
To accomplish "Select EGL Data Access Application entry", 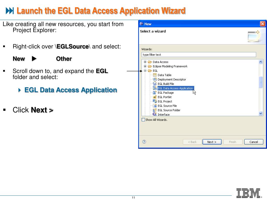I will coord(175,88).
